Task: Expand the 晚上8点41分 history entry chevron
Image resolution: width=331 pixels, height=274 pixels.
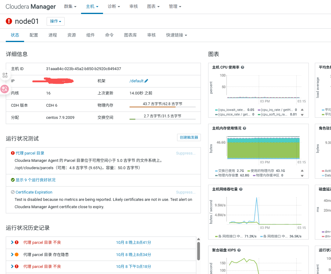Action: (12, 242)
